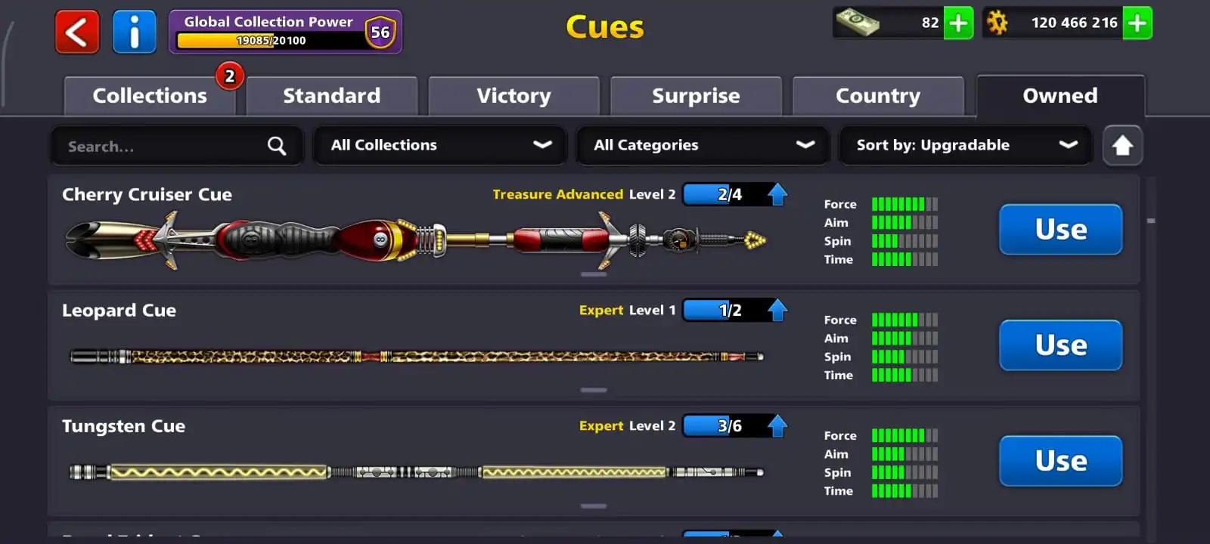Click the Global Collection Power progress bar
Image resolution: width=1210 pixels, height=544 pixels.
click(270, 40)
